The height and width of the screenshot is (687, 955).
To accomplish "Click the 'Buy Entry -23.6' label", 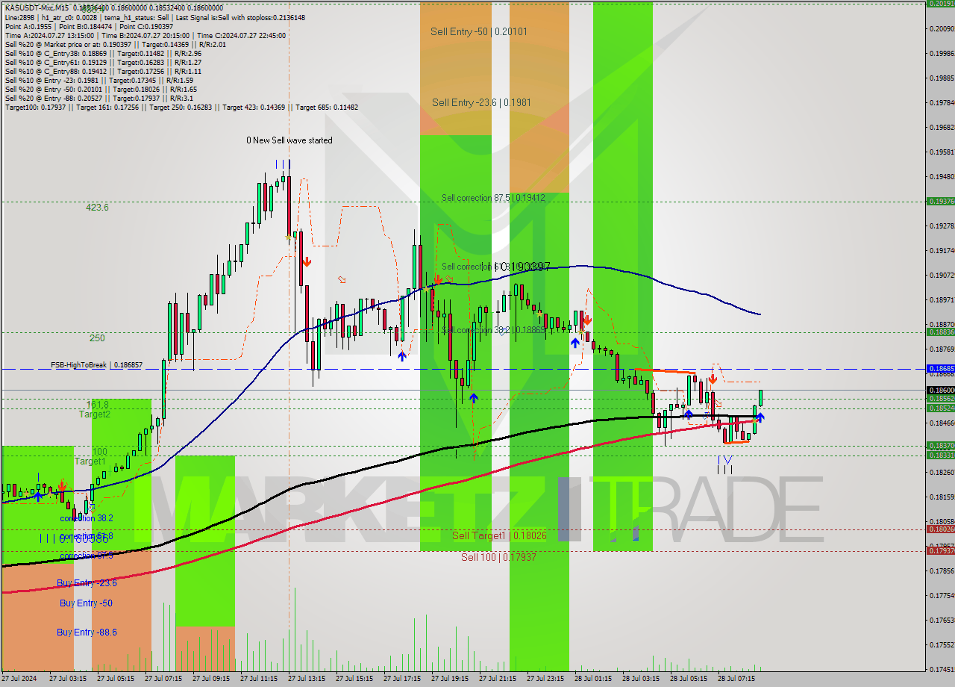I will click(87, 583).
